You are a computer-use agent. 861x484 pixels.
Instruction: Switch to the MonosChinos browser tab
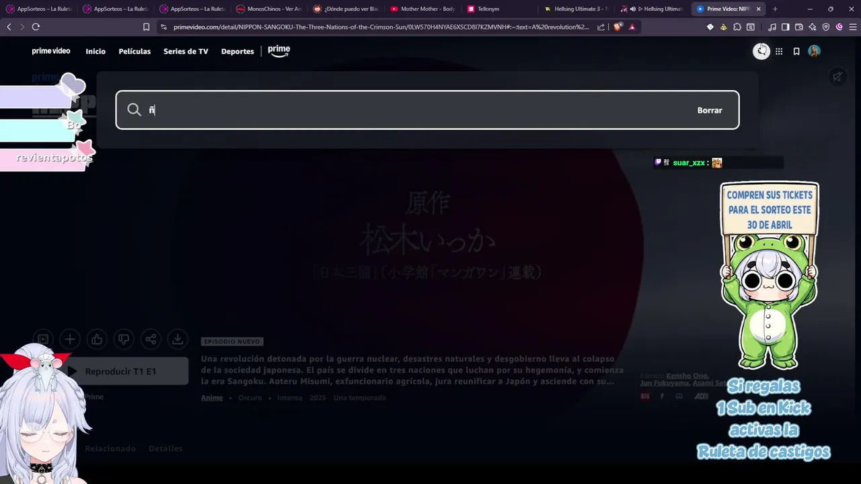[x=269, y=9]
